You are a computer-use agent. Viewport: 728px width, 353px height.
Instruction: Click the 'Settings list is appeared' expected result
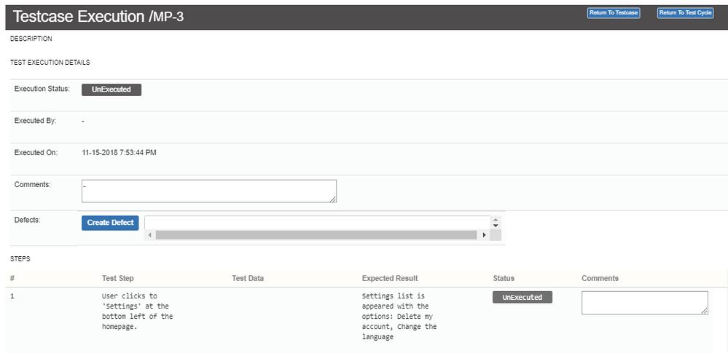coord(399,317)
